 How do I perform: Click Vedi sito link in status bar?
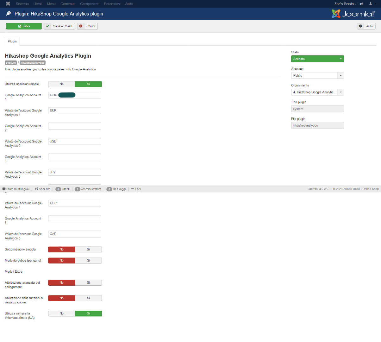pyautogui.click(x=43, y=189)
